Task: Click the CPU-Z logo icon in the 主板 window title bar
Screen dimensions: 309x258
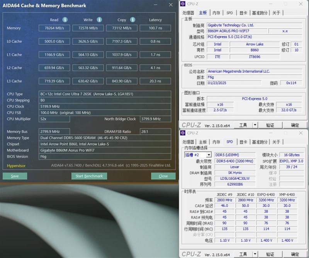Action: point(183,4)
